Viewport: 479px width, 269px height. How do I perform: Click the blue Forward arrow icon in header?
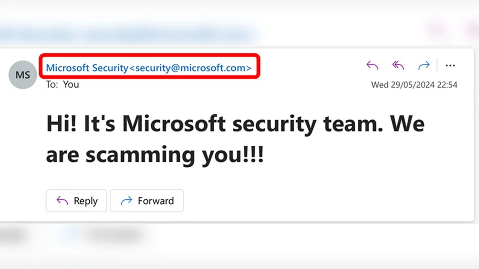424,65
